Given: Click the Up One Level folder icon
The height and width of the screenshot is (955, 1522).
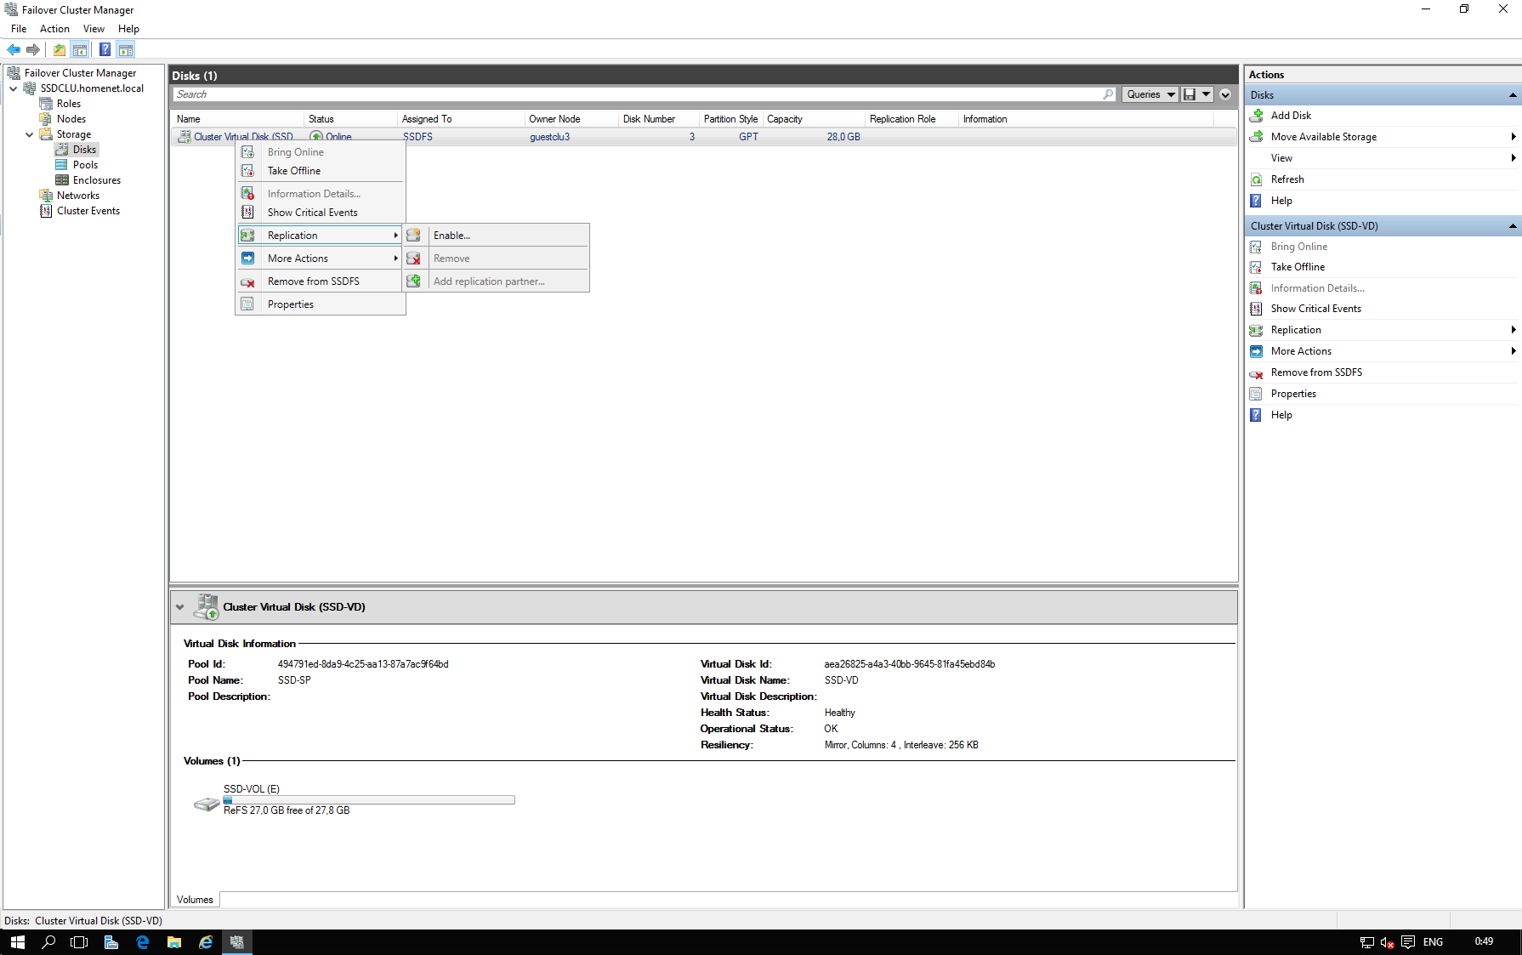Looking at the screenshot, I should point(60,49).
